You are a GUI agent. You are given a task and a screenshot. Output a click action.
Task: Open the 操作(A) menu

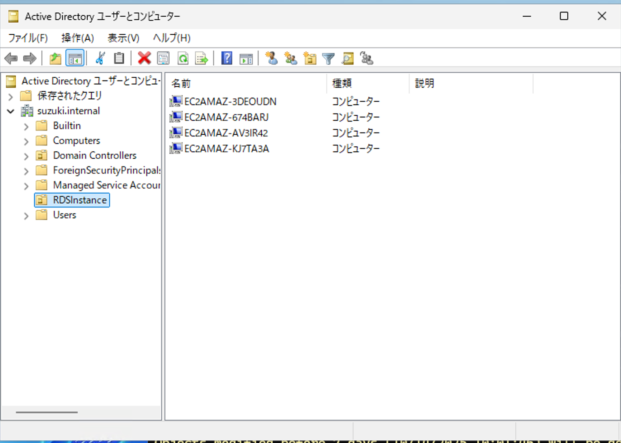coord(77,38)
